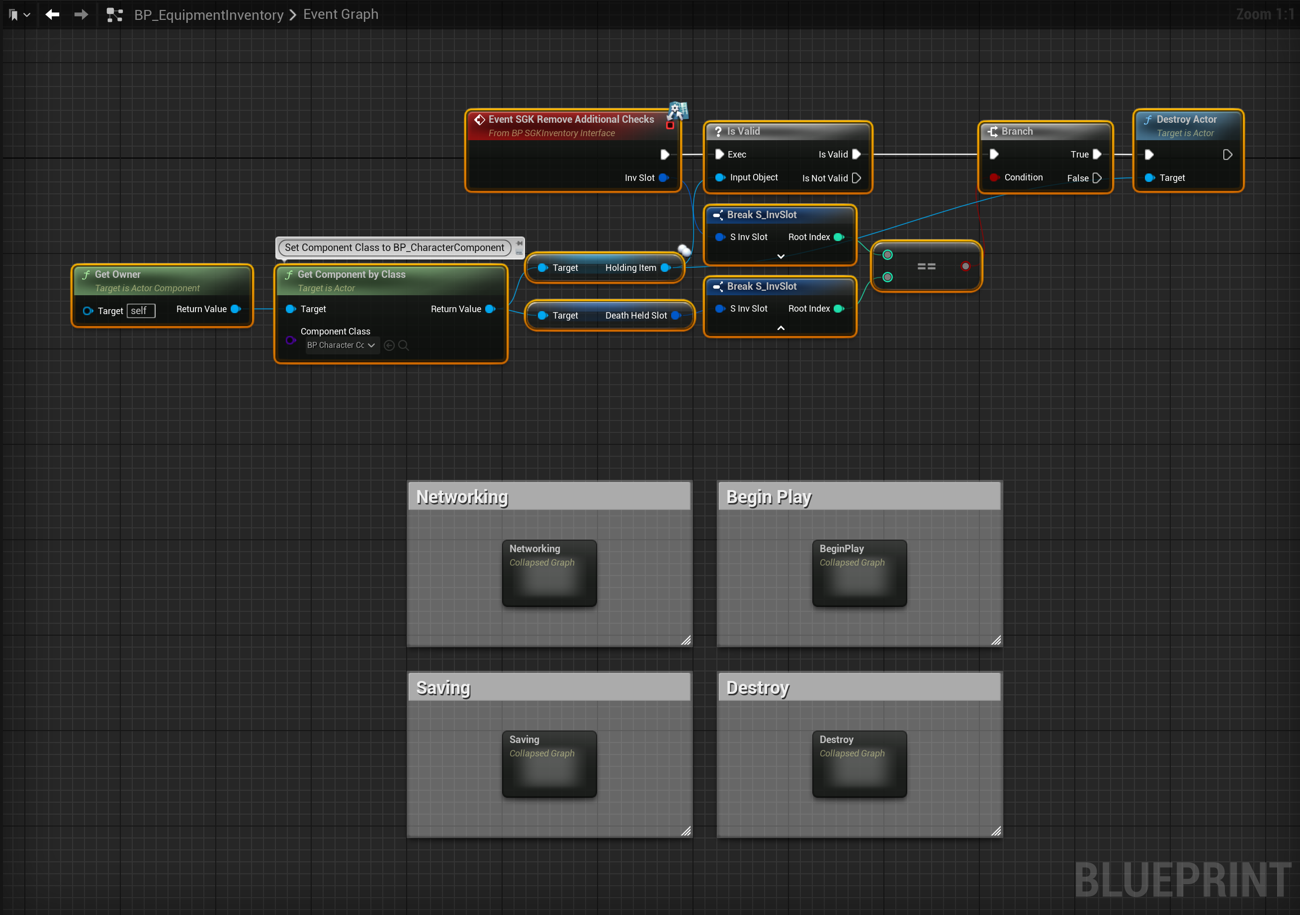Click the Event Graph breadcrumb
Viewport: 1300px width, 915px height.
coord(341,14)
